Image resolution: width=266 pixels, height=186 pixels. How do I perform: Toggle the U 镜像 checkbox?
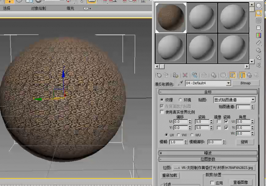pos(219,122)
